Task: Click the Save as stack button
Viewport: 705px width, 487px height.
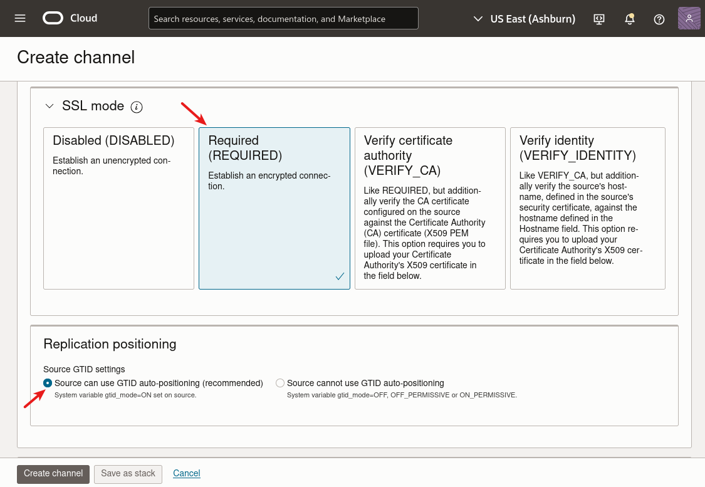Action: coord(128,474)
